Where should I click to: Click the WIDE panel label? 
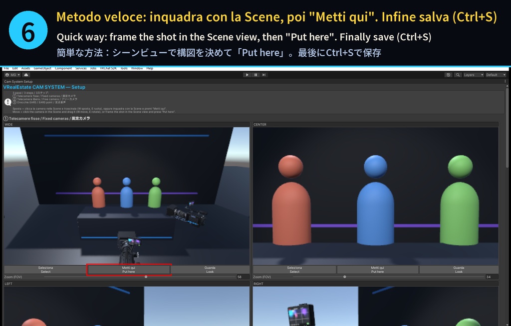point(8,124)
